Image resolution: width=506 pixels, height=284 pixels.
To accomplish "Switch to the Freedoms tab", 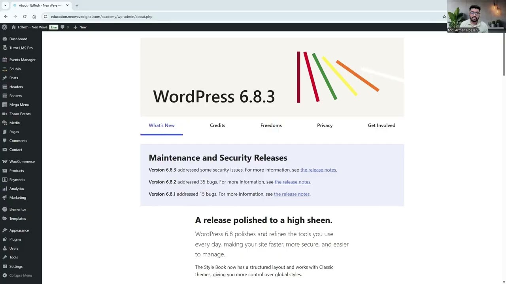I will [271, 125].
